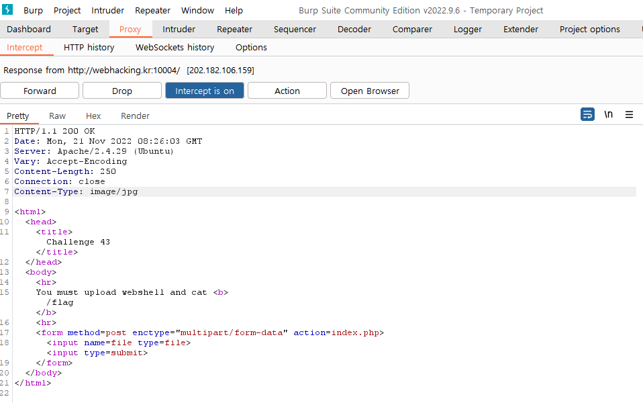Open the Help menu
Screen dimensions: 643x403
click(234, 10)
